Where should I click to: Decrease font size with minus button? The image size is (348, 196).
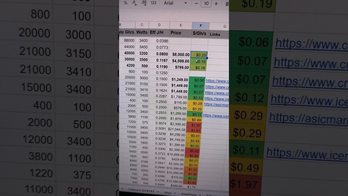[196, 4]
